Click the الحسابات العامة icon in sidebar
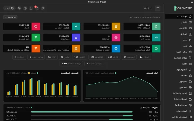 coord(190,99)
